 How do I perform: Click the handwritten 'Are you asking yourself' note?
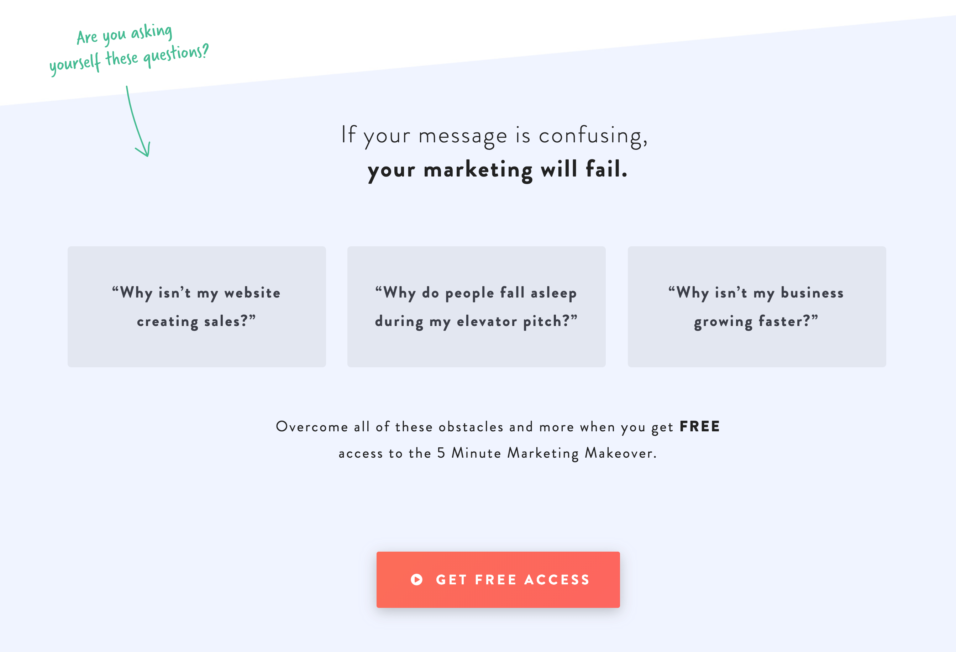point(129,49)
